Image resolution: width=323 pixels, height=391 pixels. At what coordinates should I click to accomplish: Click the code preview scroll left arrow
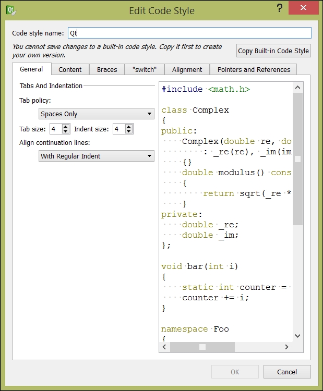(164, 347)
